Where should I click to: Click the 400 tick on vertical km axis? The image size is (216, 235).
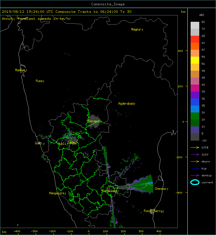tap(181, 51)
